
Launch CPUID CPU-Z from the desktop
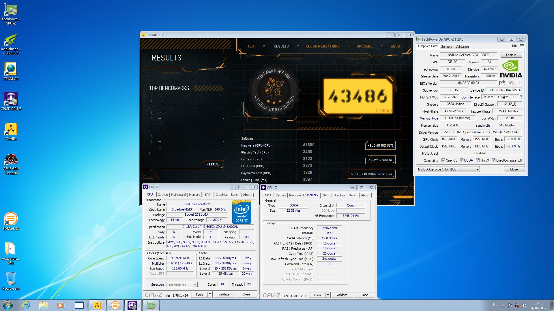(11, 101)
